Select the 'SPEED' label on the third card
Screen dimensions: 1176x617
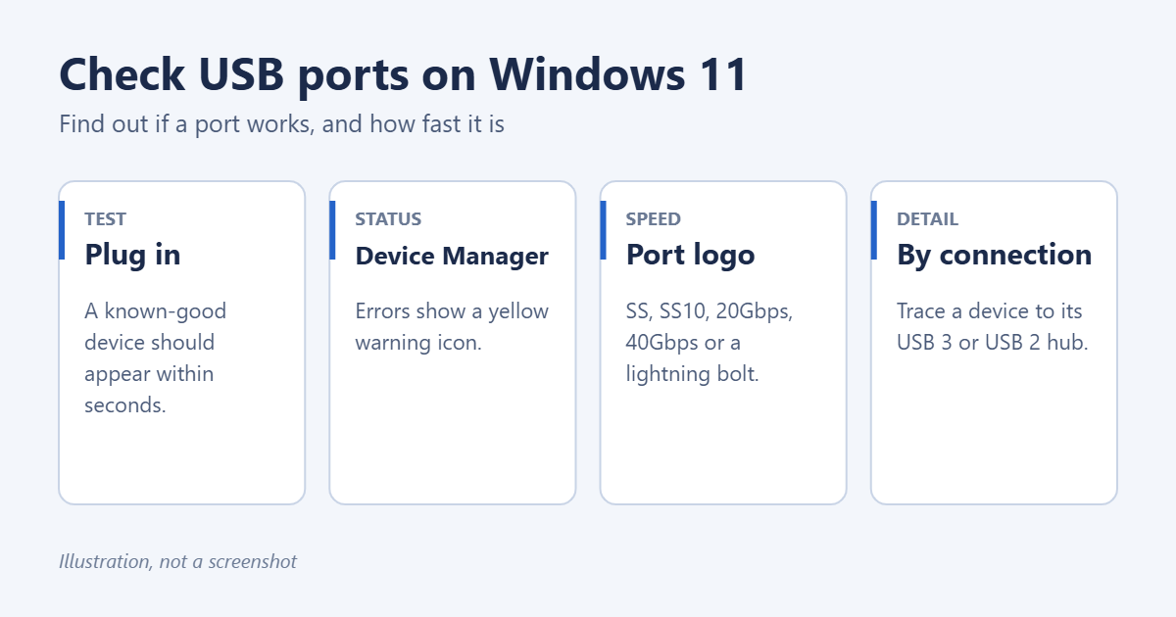pyautogui.click(x=654, y=219)
